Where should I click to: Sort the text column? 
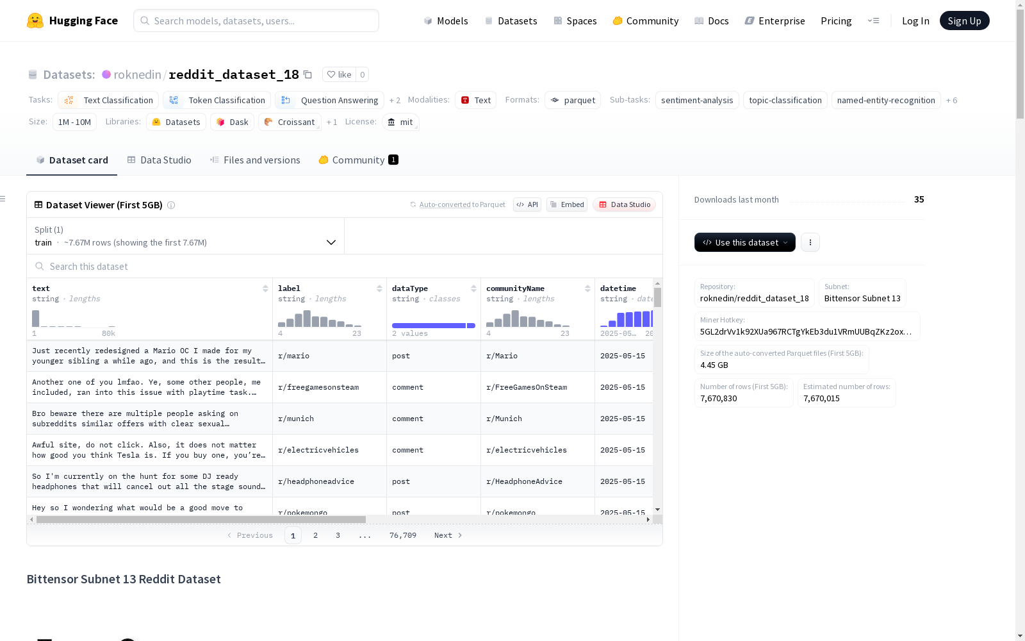[x=265, y=288]
